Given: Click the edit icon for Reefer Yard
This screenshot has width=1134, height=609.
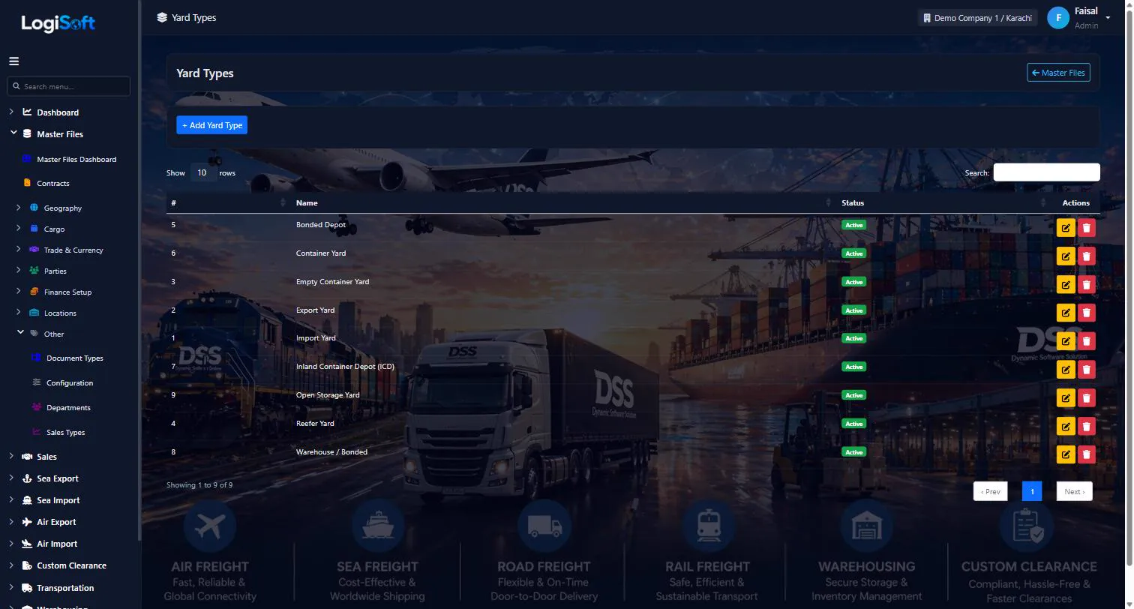Looking at the screenshot, I should tap(1066, 427).
